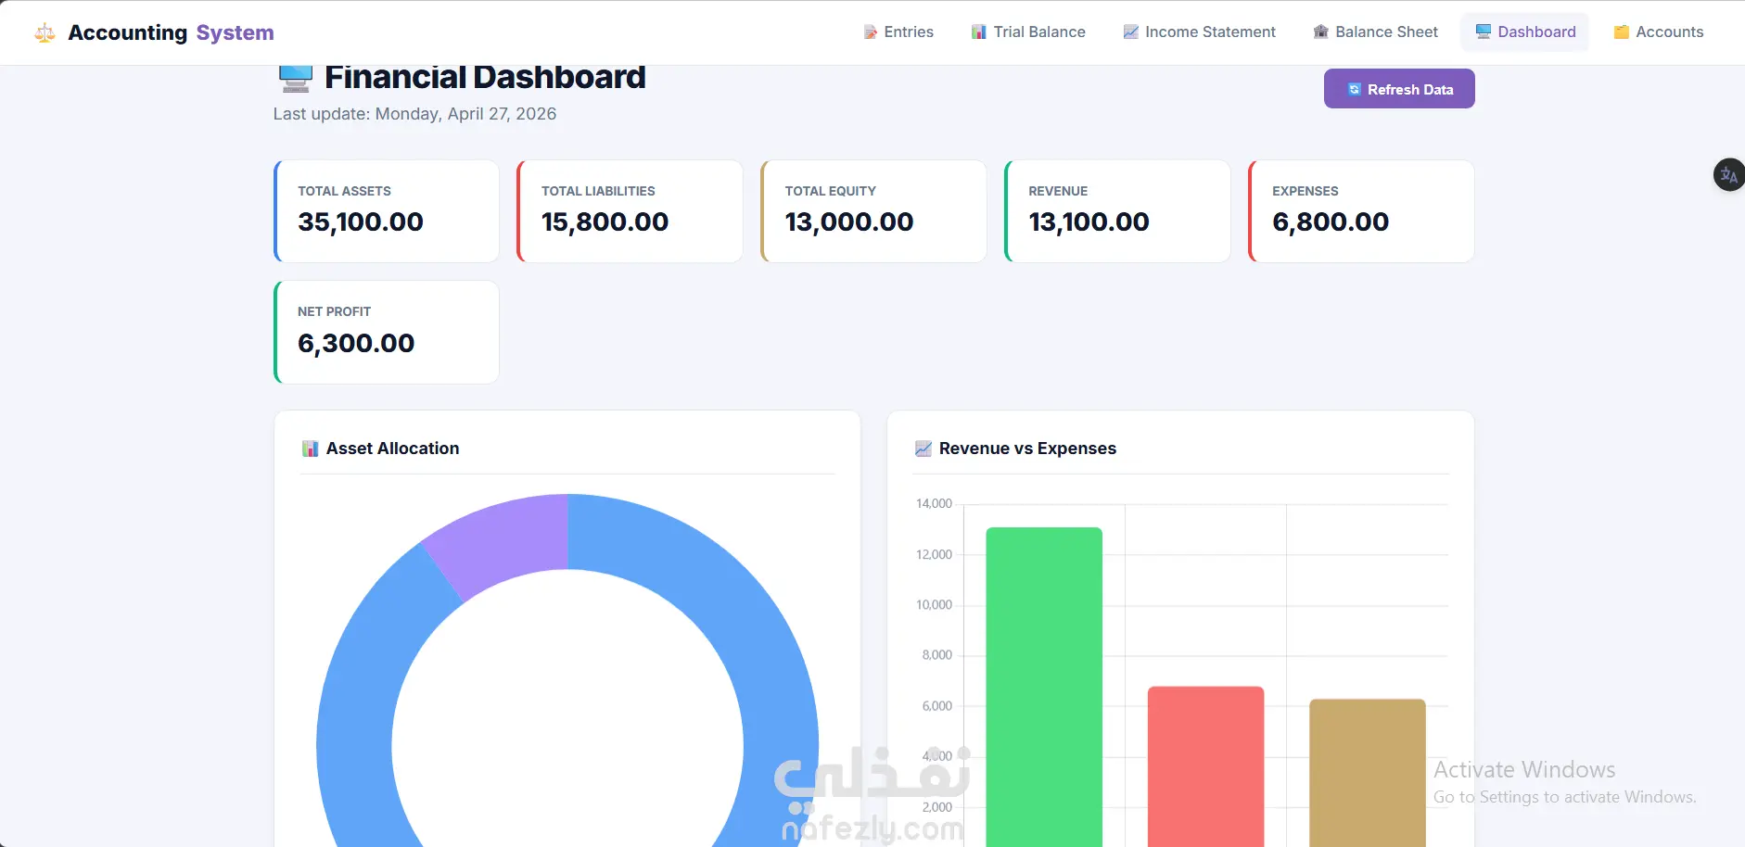Click the refresh icon inside Refresh Data button
Image resolution: width=1745 pixels, height=847 pixels.
(1355, 90)
